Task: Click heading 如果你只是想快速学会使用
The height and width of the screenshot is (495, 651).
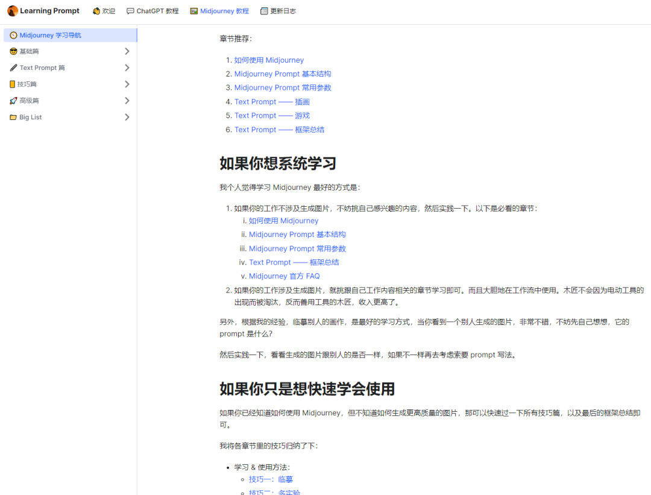Action: pyautogui.click(x=307, y=389)
